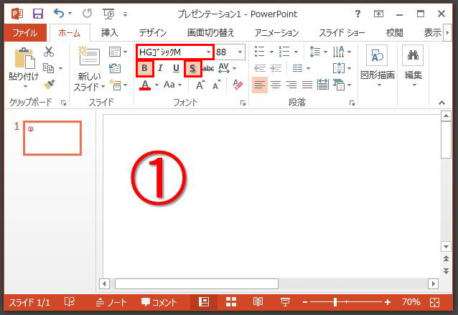Switch to the 挿入 tab
Image resolution: width=458 pixels, height=315 pixels.
click(110, 33)
